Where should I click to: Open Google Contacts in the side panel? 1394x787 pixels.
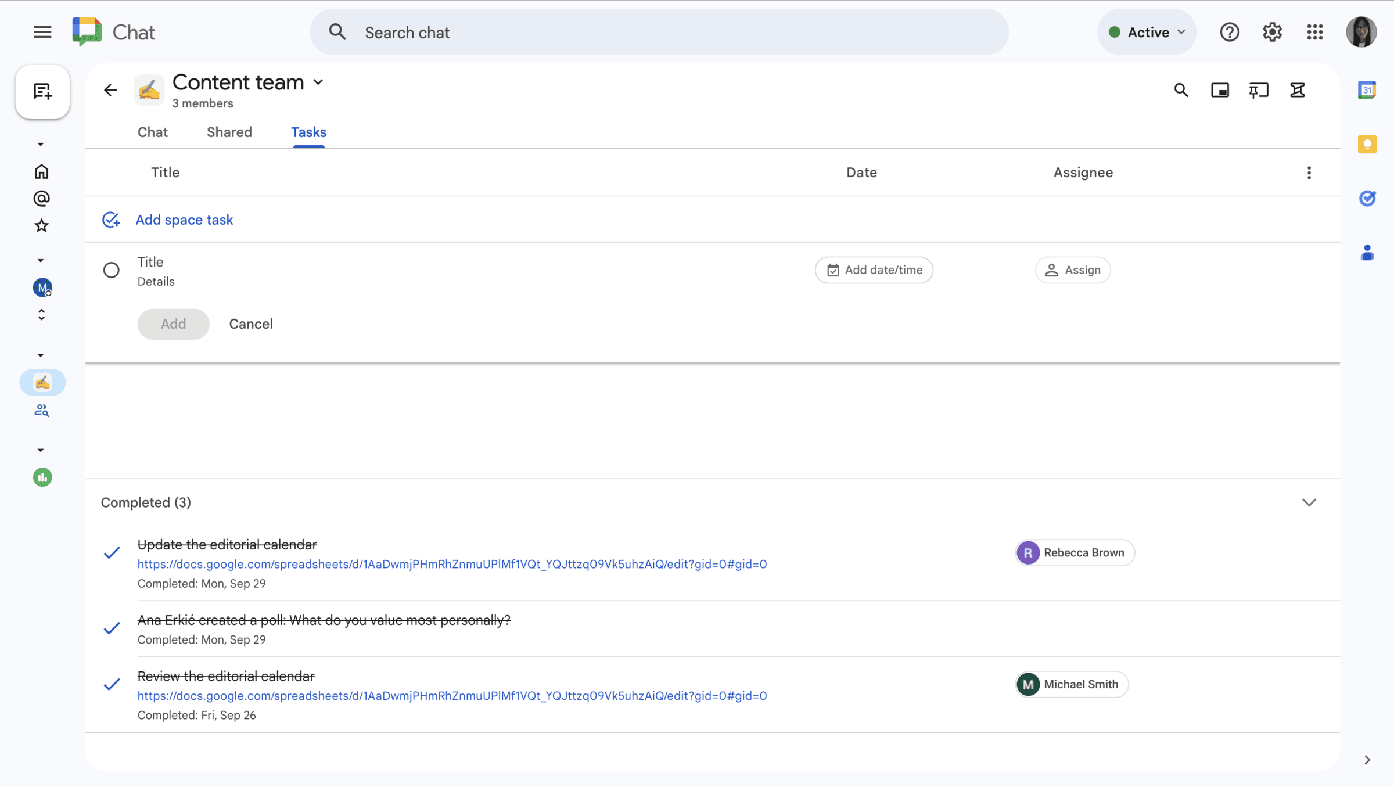(1367, 251)
